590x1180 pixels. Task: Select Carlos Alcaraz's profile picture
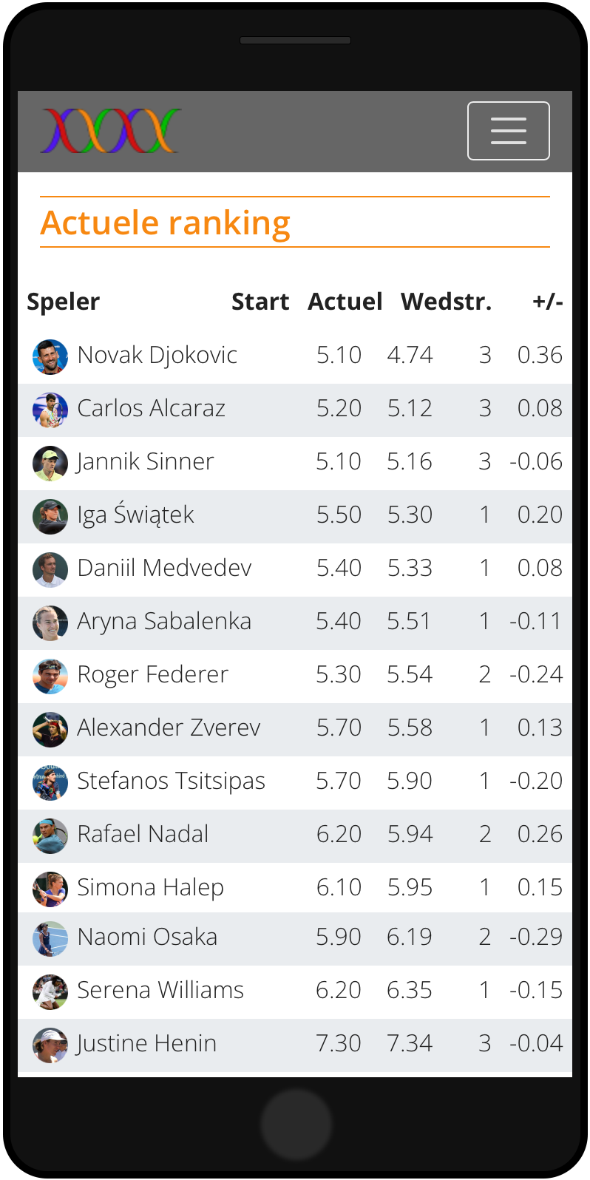pyautogui.click(x=50, y=410)
